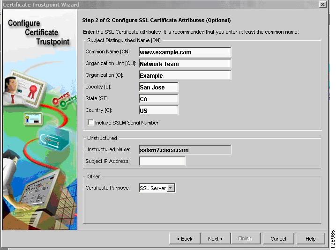The width and height of the screenshot is (336, 250).
Task: Click the 'Locality [L]:' label
Action: [98, 87]
